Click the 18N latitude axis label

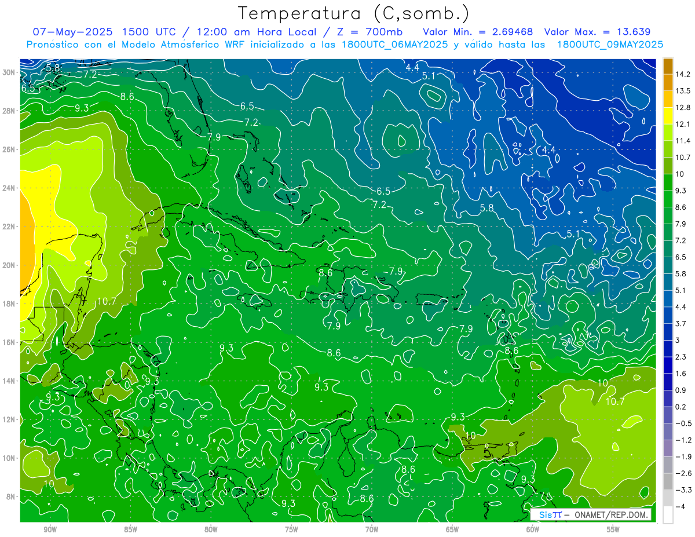click(10, 304)
